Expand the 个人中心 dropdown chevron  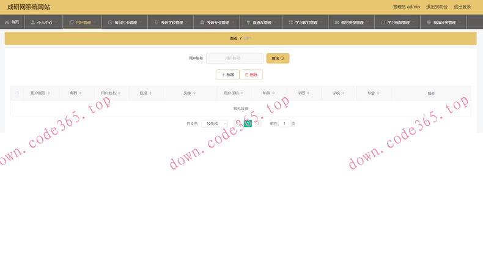(x=56, y=22)
